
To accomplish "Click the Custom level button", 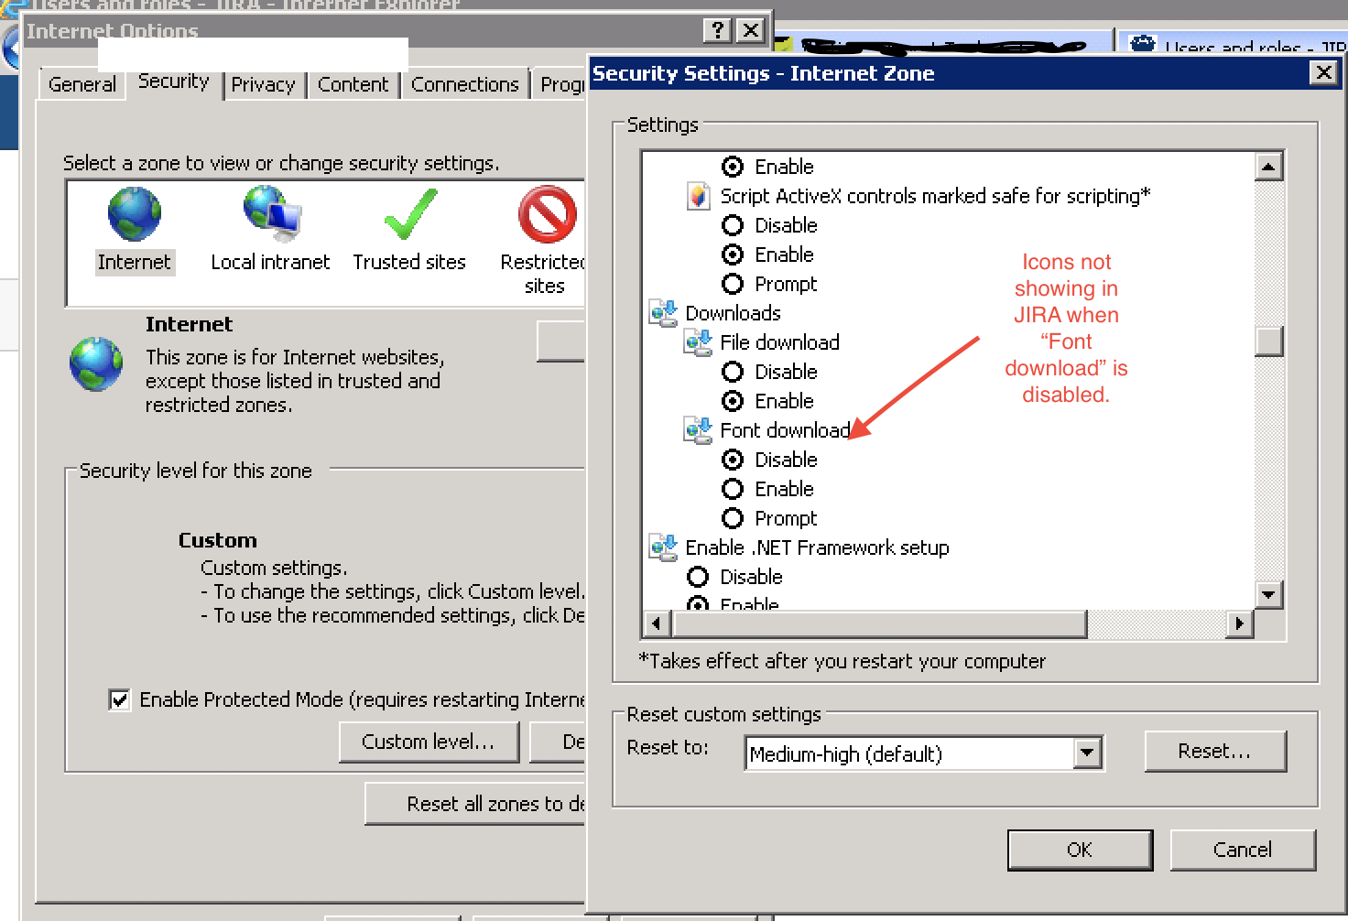I will tap(429, 742).
